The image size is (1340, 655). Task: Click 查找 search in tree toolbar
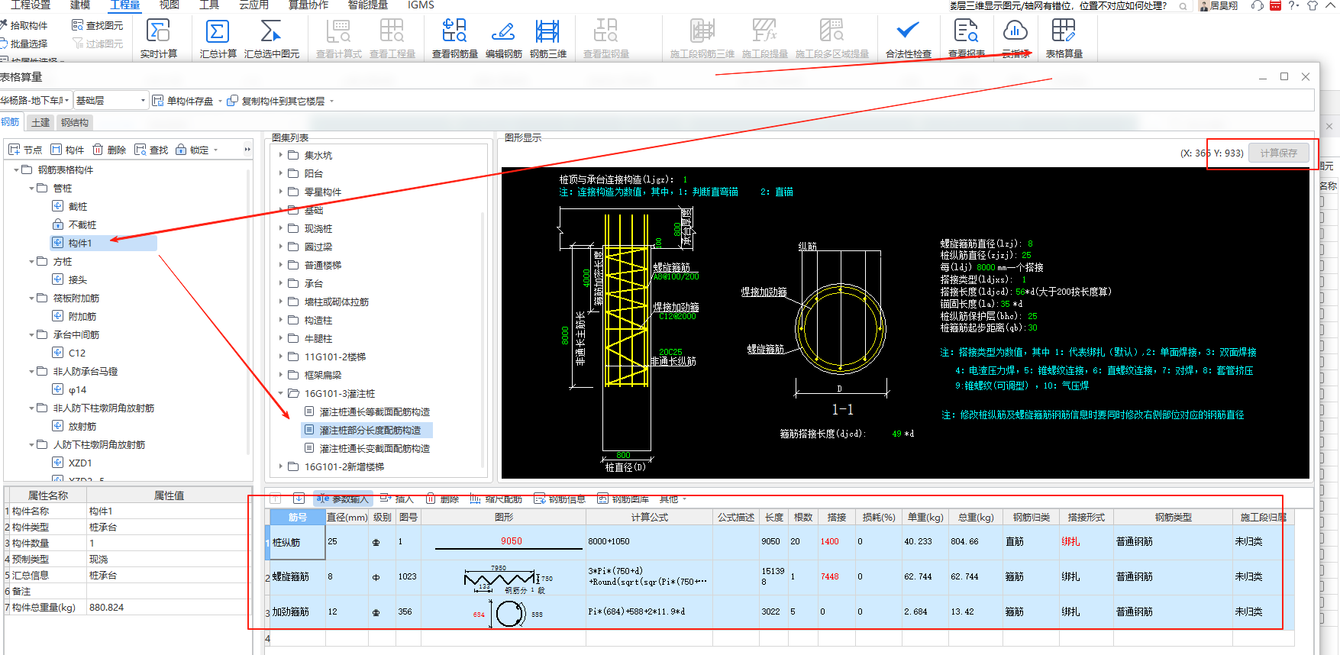(x=151, y=150)
